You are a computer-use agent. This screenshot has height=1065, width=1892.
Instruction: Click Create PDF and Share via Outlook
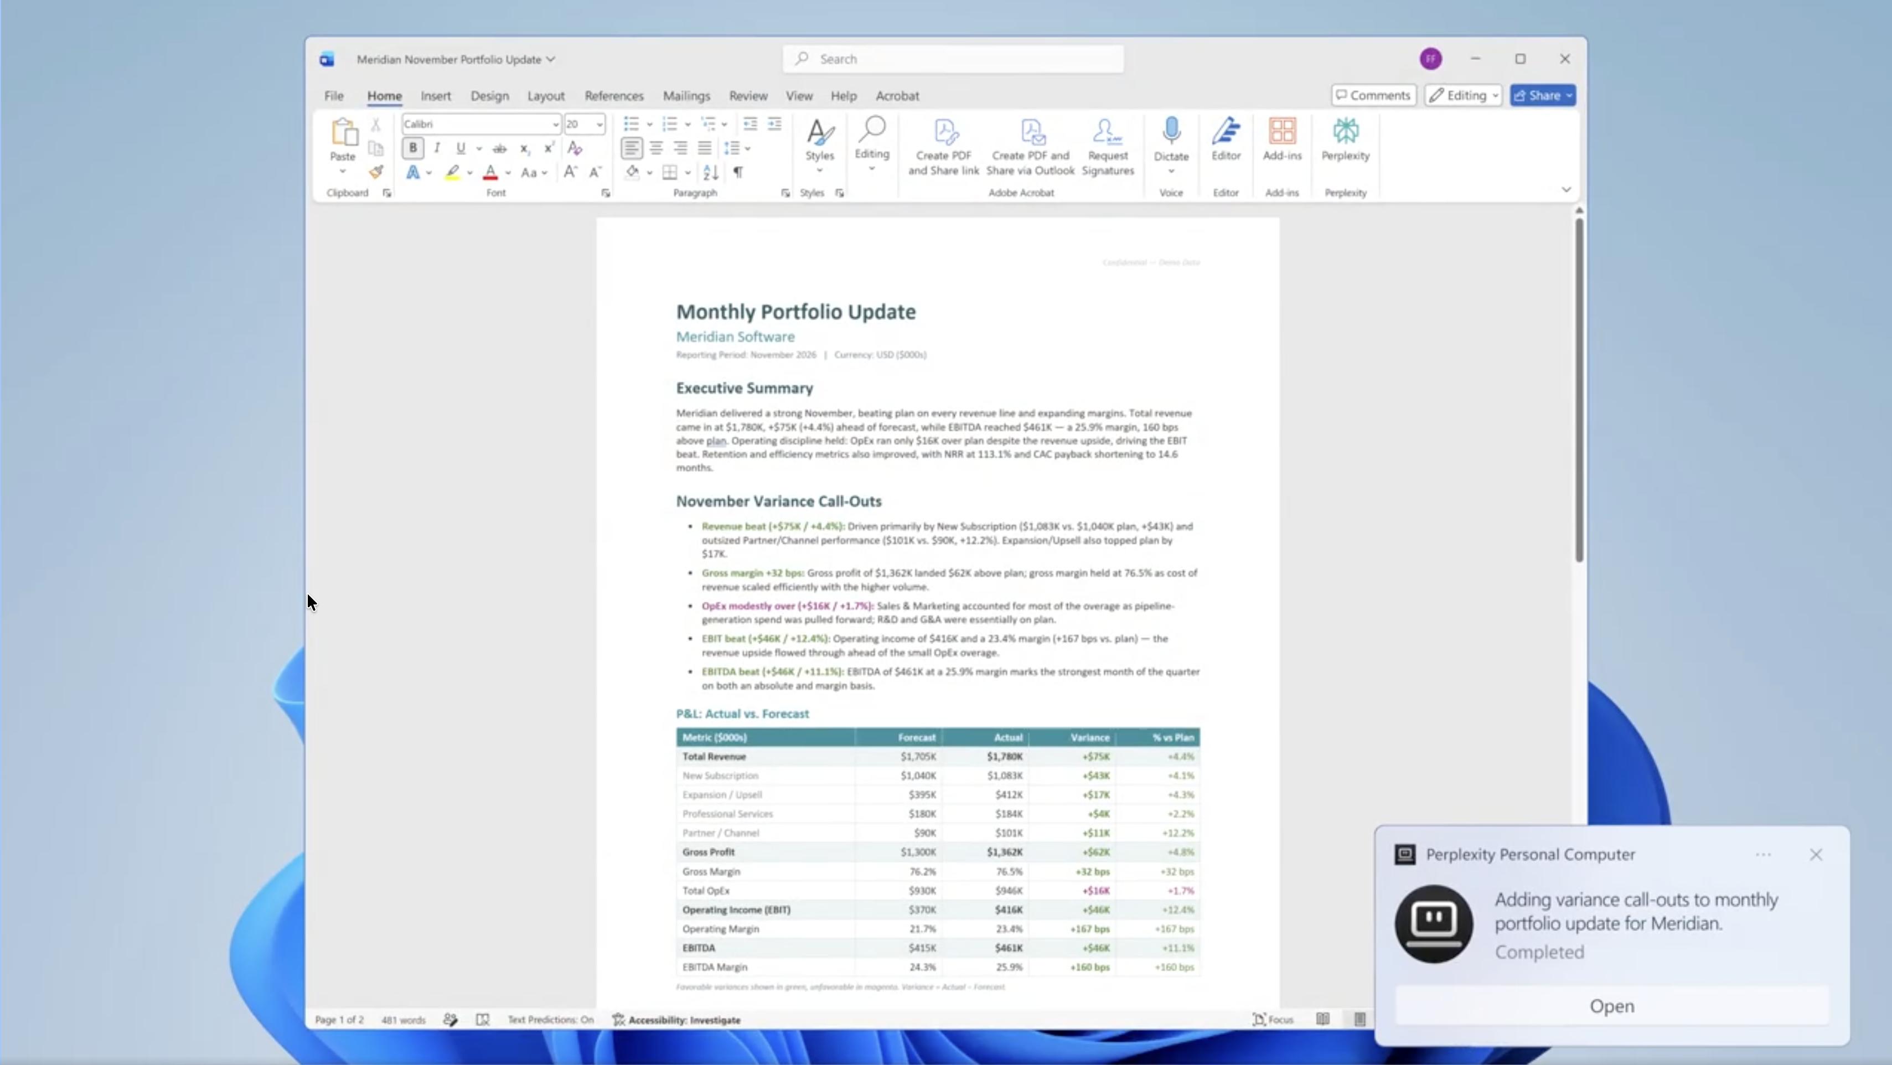(1031, 148)
